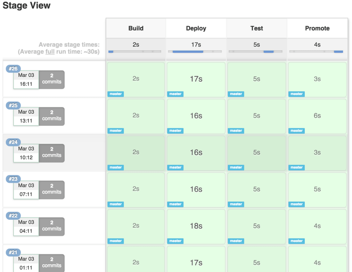The width and height of the screenshot is (352, 272).
Task: Click the #22 build number badge
Action: tap(13, 216)
